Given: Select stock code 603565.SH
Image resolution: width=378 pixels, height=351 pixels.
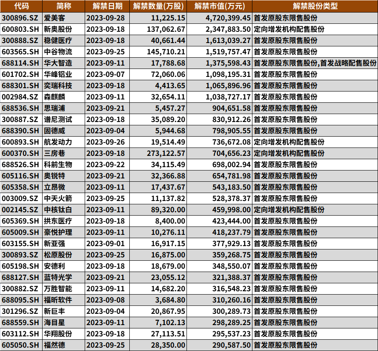Looking at the screenshot, I should [x=20, y=52].
